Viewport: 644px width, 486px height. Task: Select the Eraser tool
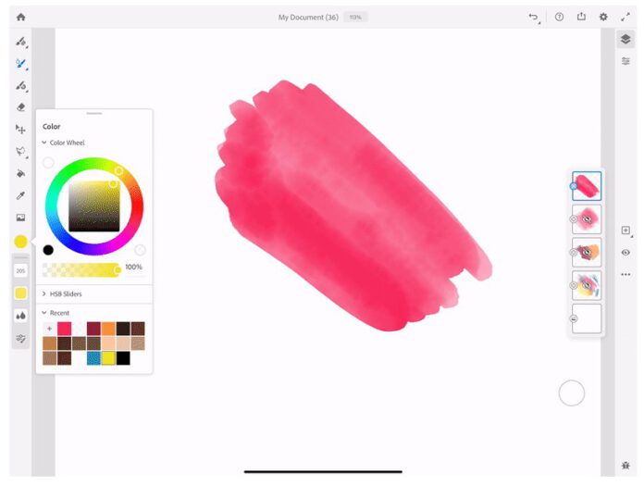point(20,107)
